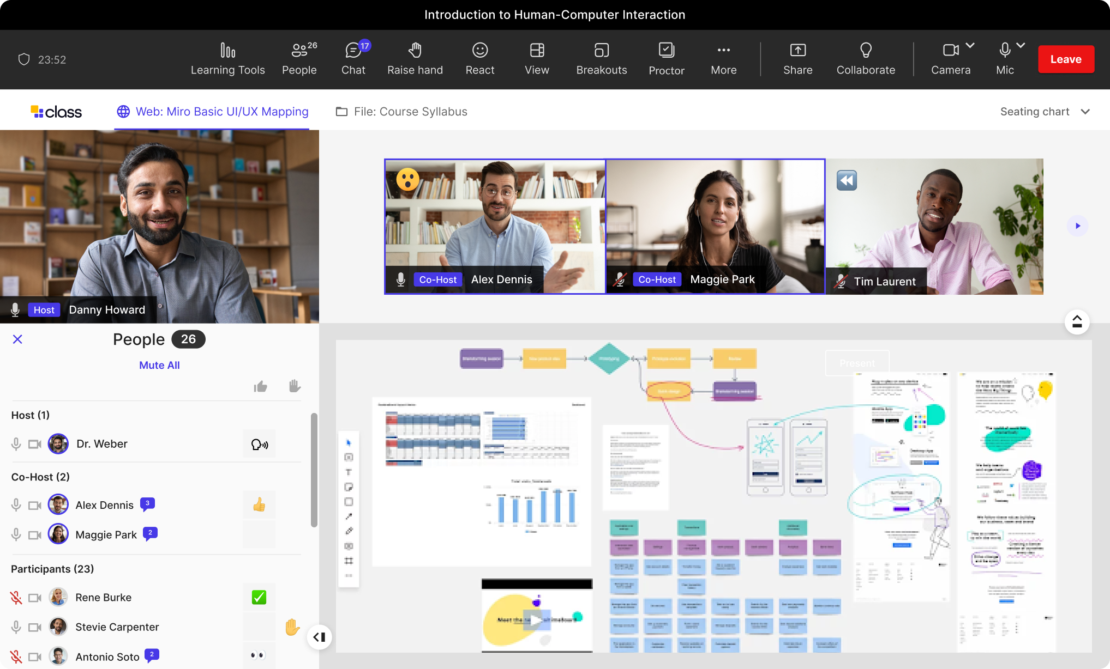
Task: Click the Raise hand icon
Action: pyautogui.click(x=415, y=51)
